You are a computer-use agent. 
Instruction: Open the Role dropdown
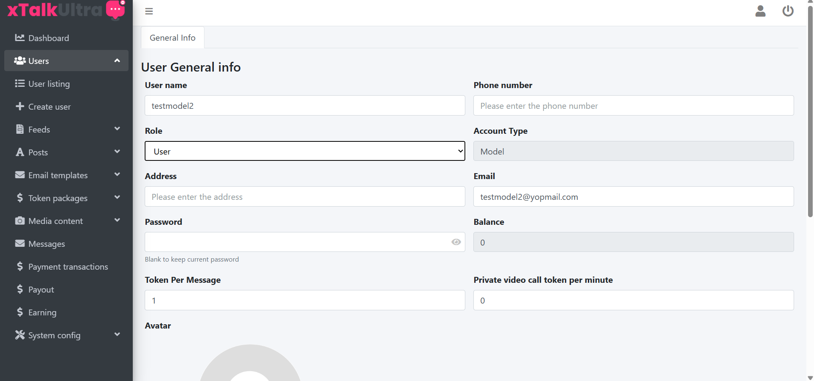click(x=305, y=151)
